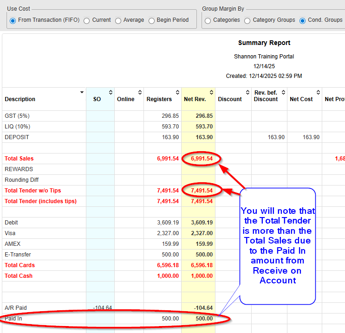Click Net Rev. value 593.70 for LIQ
The height and width of the screenshot is (333, 345).
pyautogui.click(x=204, y=127)
